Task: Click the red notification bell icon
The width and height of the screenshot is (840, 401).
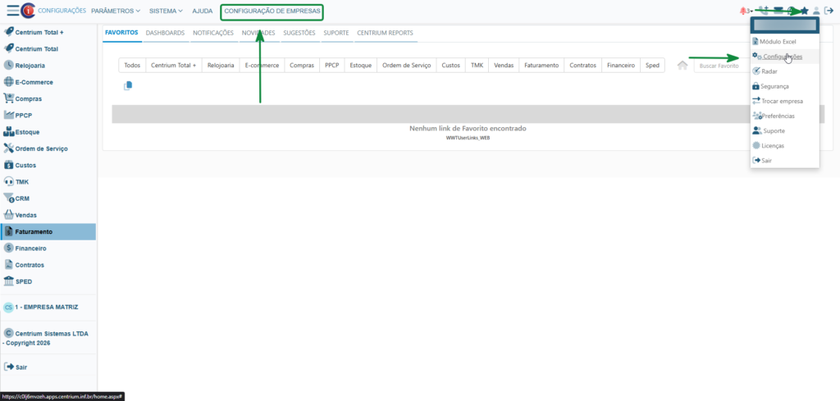Action: point(743,11)
